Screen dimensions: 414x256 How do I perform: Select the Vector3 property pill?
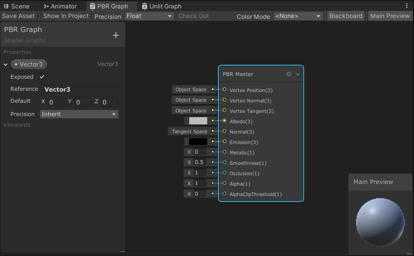click(29, 64)
